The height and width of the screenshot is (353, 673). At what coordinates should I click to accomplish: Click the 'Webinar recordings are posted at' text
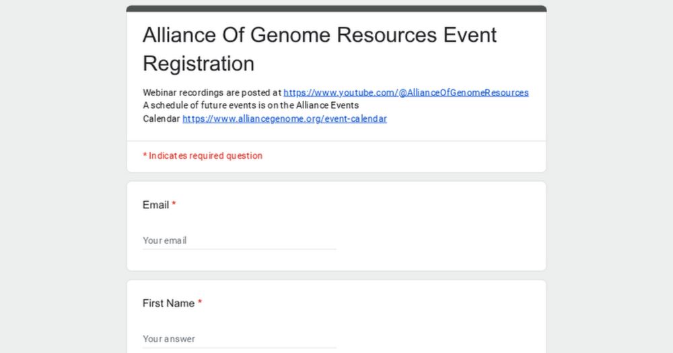click(x=212, y=93)
